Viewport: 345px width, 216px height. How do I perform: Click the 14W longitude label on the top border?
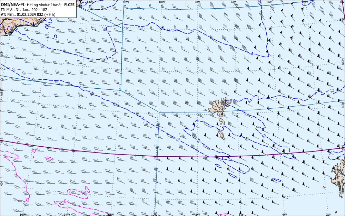coord(90,2)
